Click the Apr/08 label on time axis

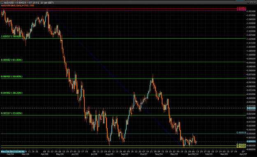44,154
